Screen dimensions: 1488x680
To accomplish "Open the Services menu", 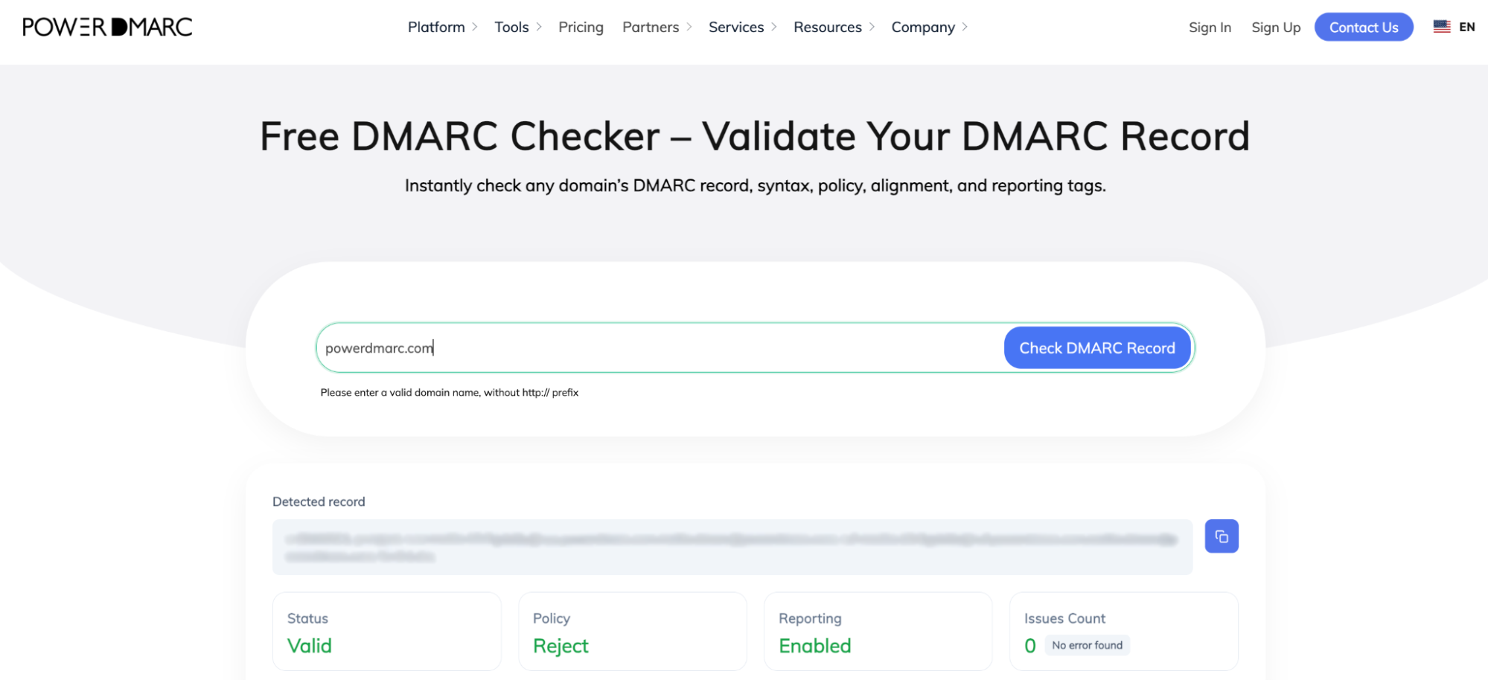I will click(736, 27).
